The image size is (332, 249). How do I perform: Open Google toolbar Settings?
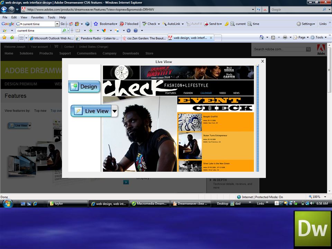306,24
